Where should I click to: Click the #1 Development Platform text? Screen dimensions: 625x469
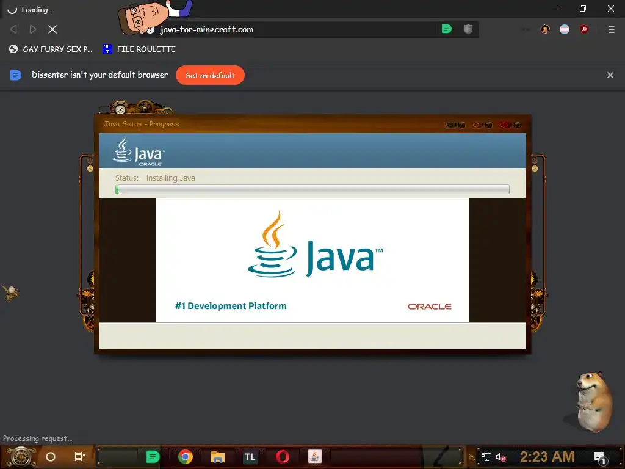(x=231, y=306)
